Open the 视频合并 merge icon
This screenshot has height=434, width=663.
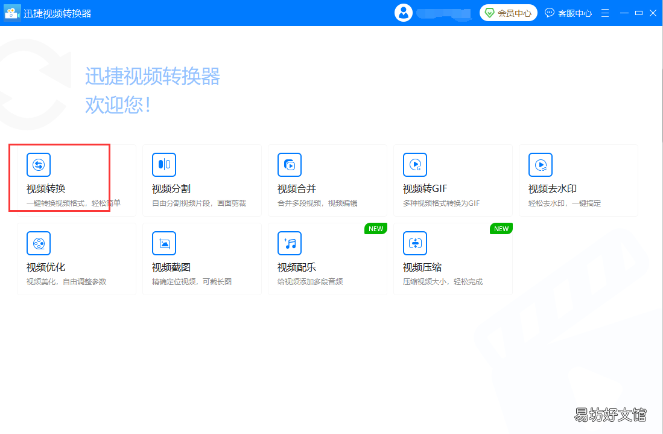pyautogui.click(x=290, y=165)
